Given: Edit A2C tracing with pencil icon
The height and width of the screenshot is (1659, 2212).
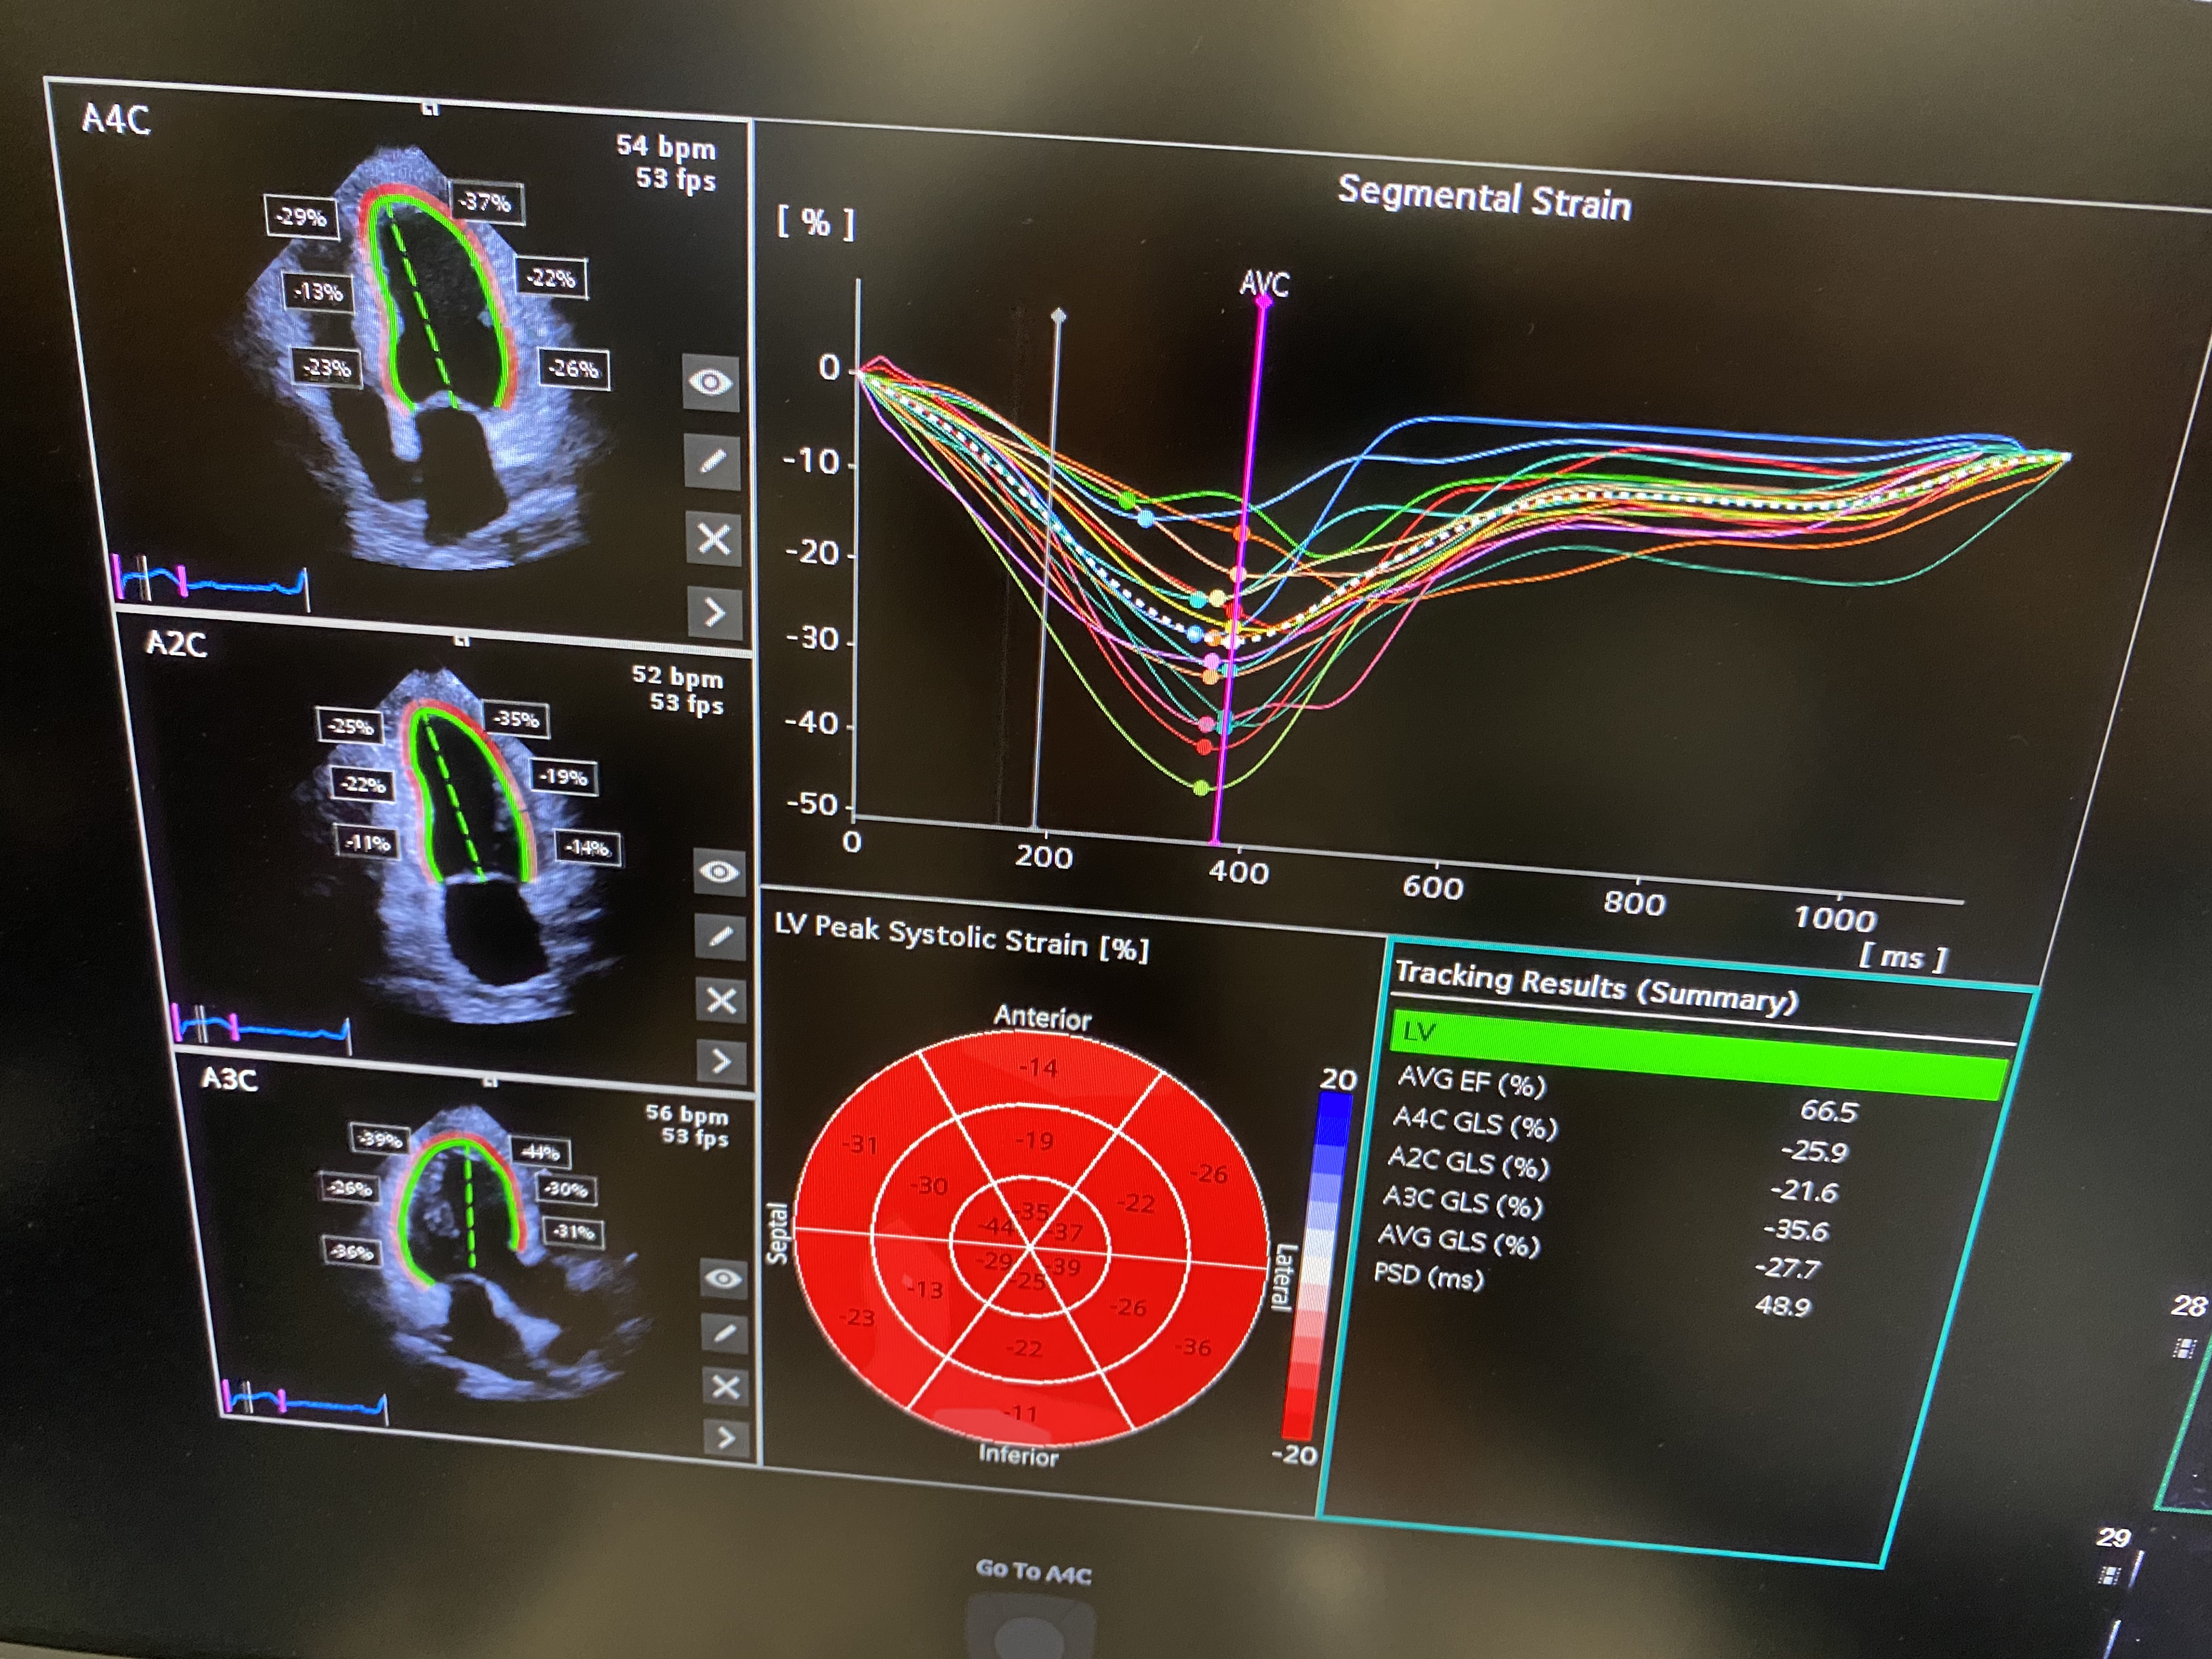Looking at the screenshot, I should (x=720, y=936).
